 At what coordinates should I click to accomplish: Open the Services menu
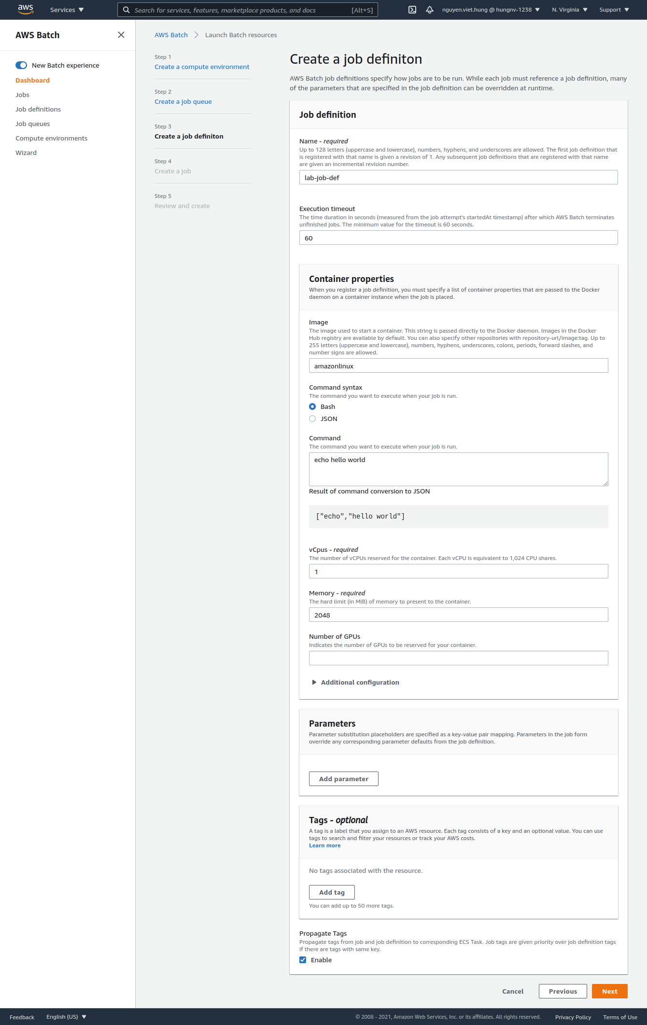66,9
